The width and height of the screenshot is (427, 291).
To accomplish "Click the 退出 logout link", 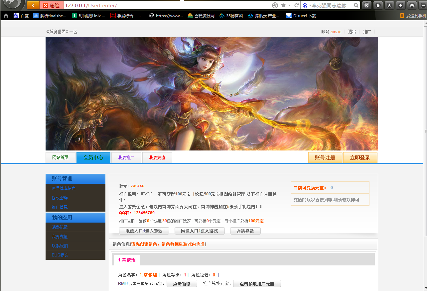I will tap(352, 32).
